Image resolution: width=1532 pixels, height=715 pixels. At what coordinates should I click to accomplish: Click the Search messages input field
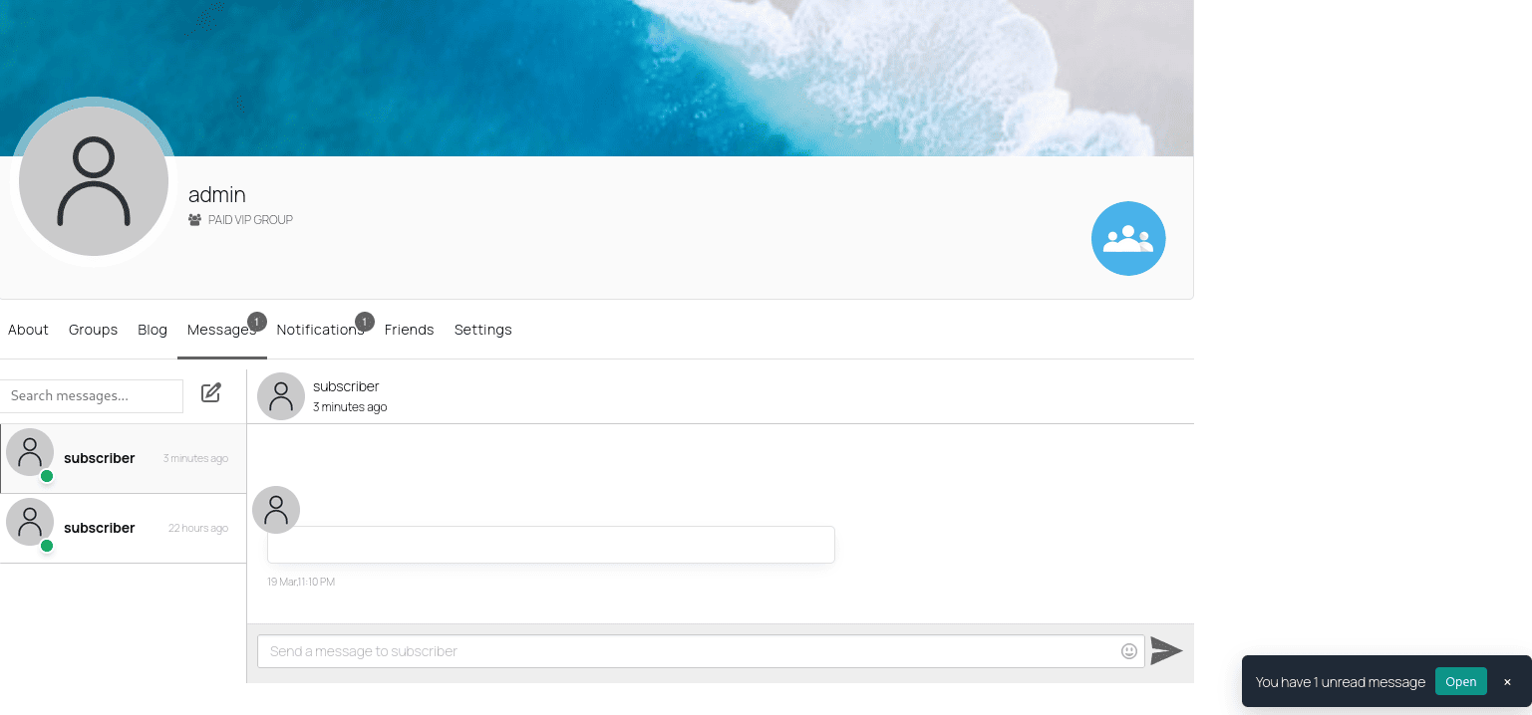coord(92,395)
